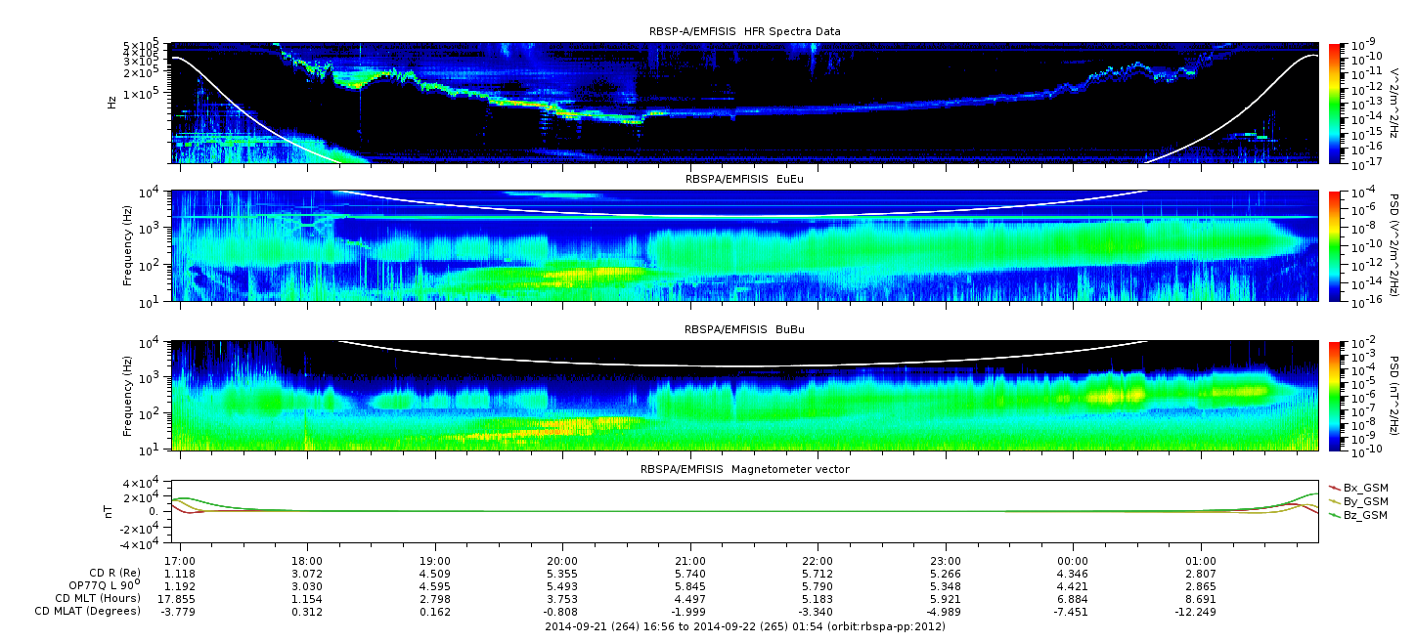This screenshot has width=1415, height=643.
Task: Click the date range caption below the plots
Action: point(744,626)
